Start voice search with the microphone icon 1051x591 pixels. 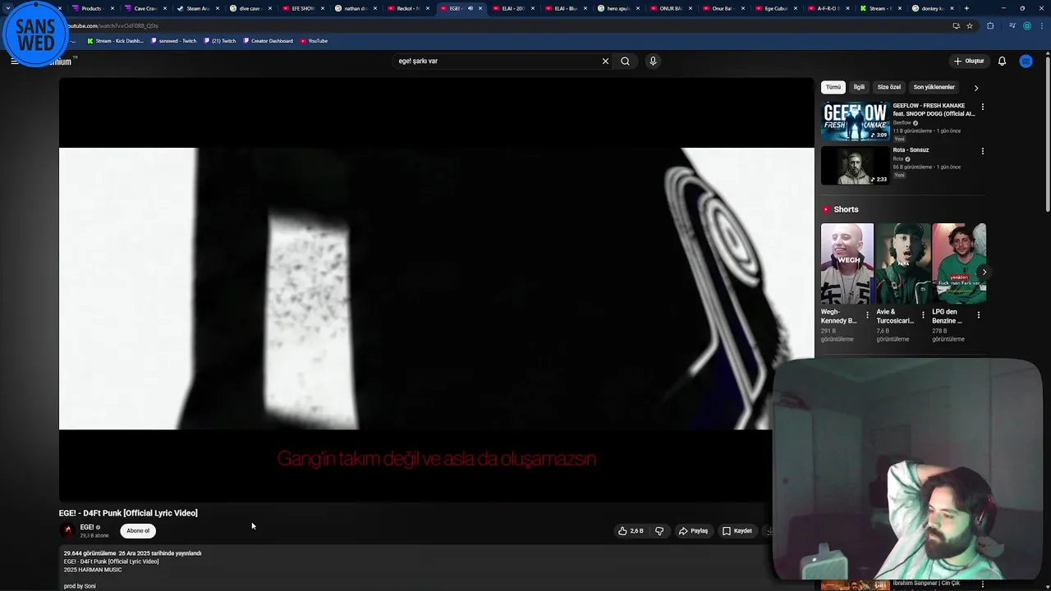point(653,61)
